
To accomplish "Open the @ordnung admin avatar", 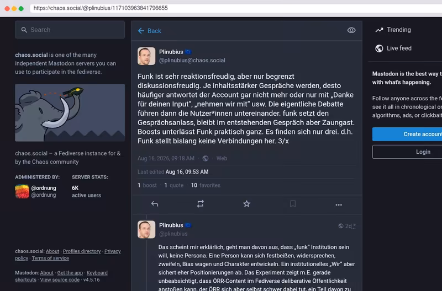I will (22, 191).
